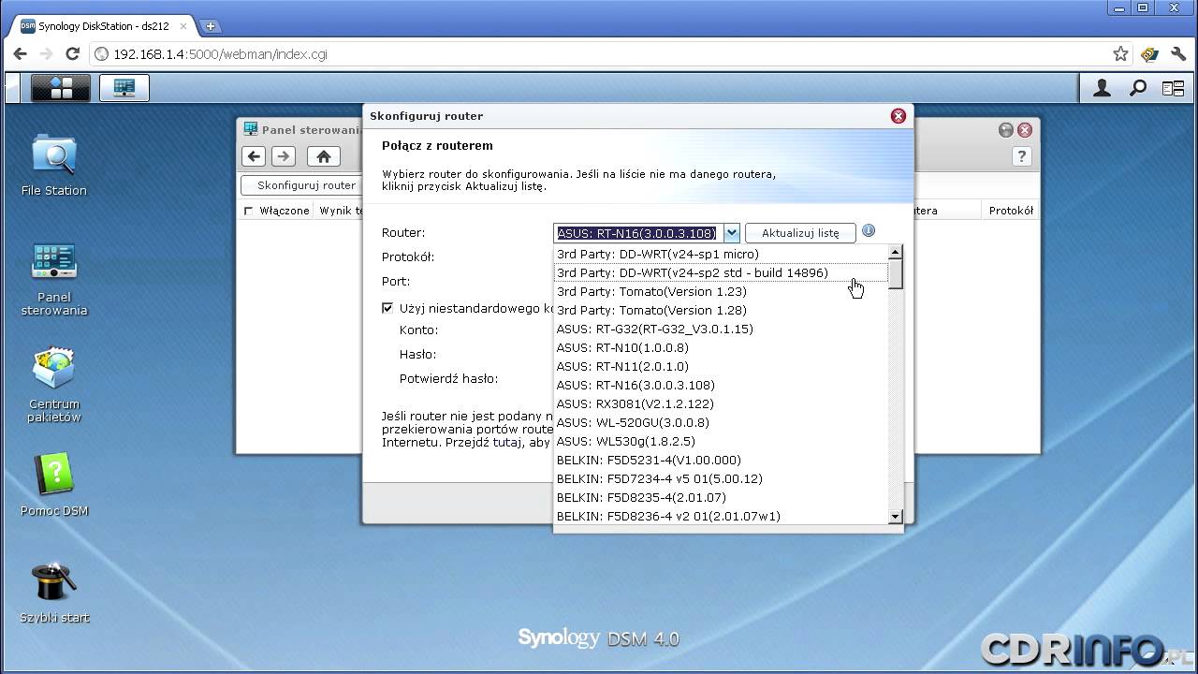Open the DSM search magnifier icon
This screenshot has height=674, width=1198.
[1138, 88]
